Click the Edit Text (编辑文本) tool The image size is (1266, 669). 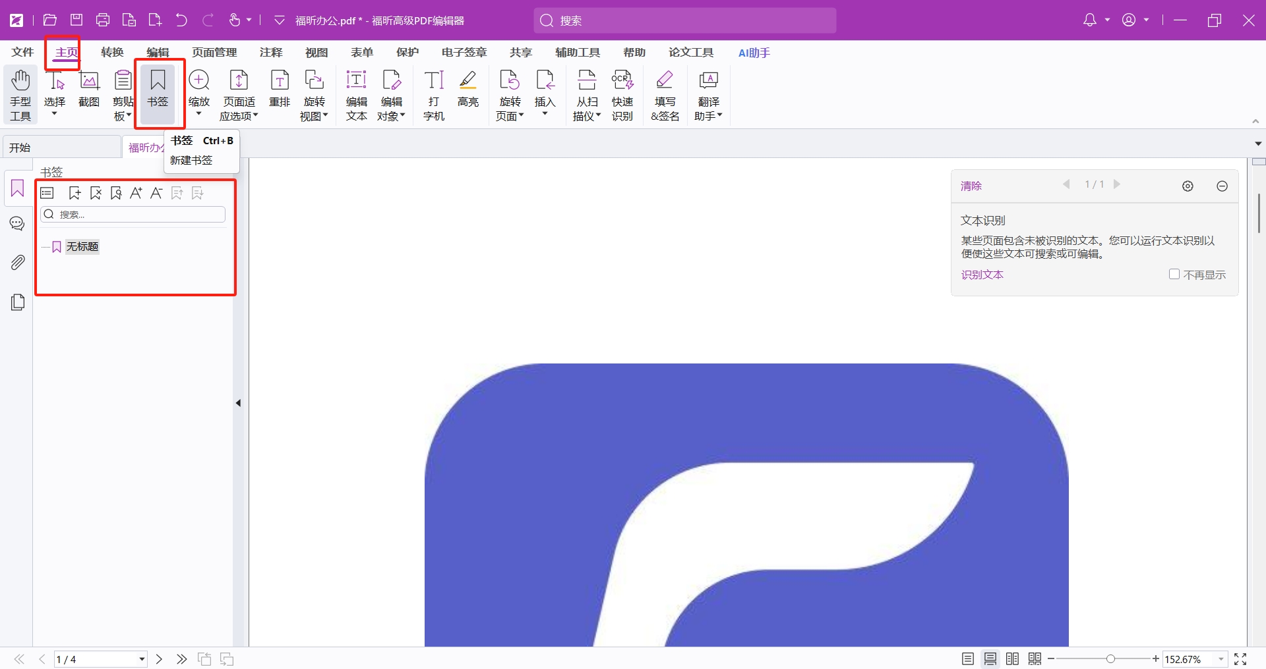pos(356,95)
